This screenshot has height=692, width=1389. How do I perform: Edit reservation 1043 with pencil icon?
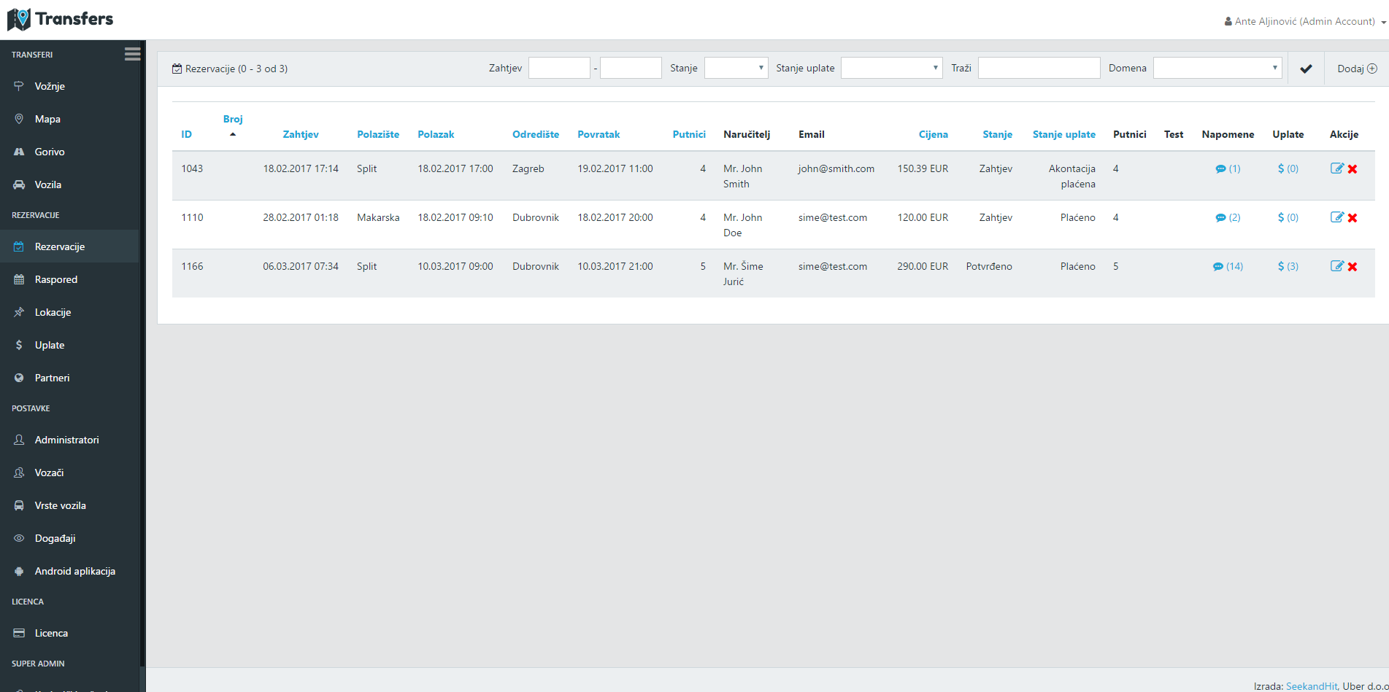1336,168
